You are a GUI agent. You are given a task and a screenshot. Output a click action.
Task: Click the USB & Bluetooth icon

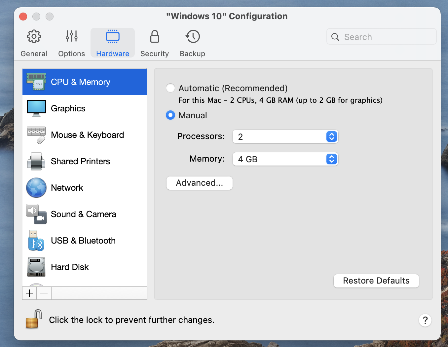36,241
